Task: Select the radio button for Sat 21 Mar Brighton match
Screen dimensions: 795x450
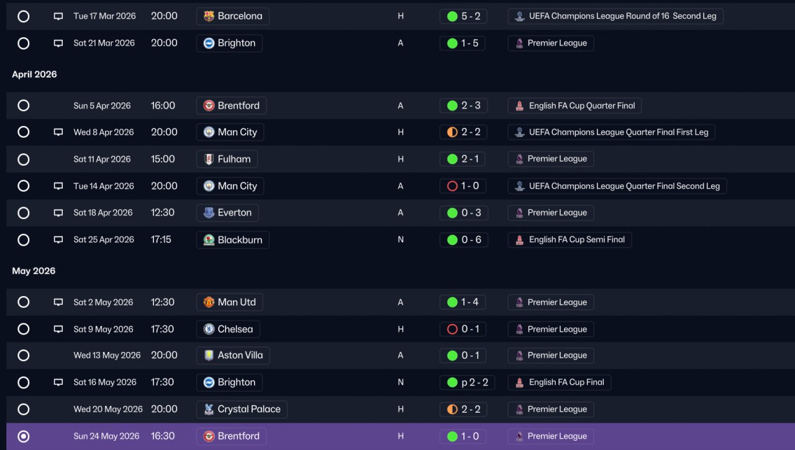Action: pyautogui.click(x=24, y=43)
